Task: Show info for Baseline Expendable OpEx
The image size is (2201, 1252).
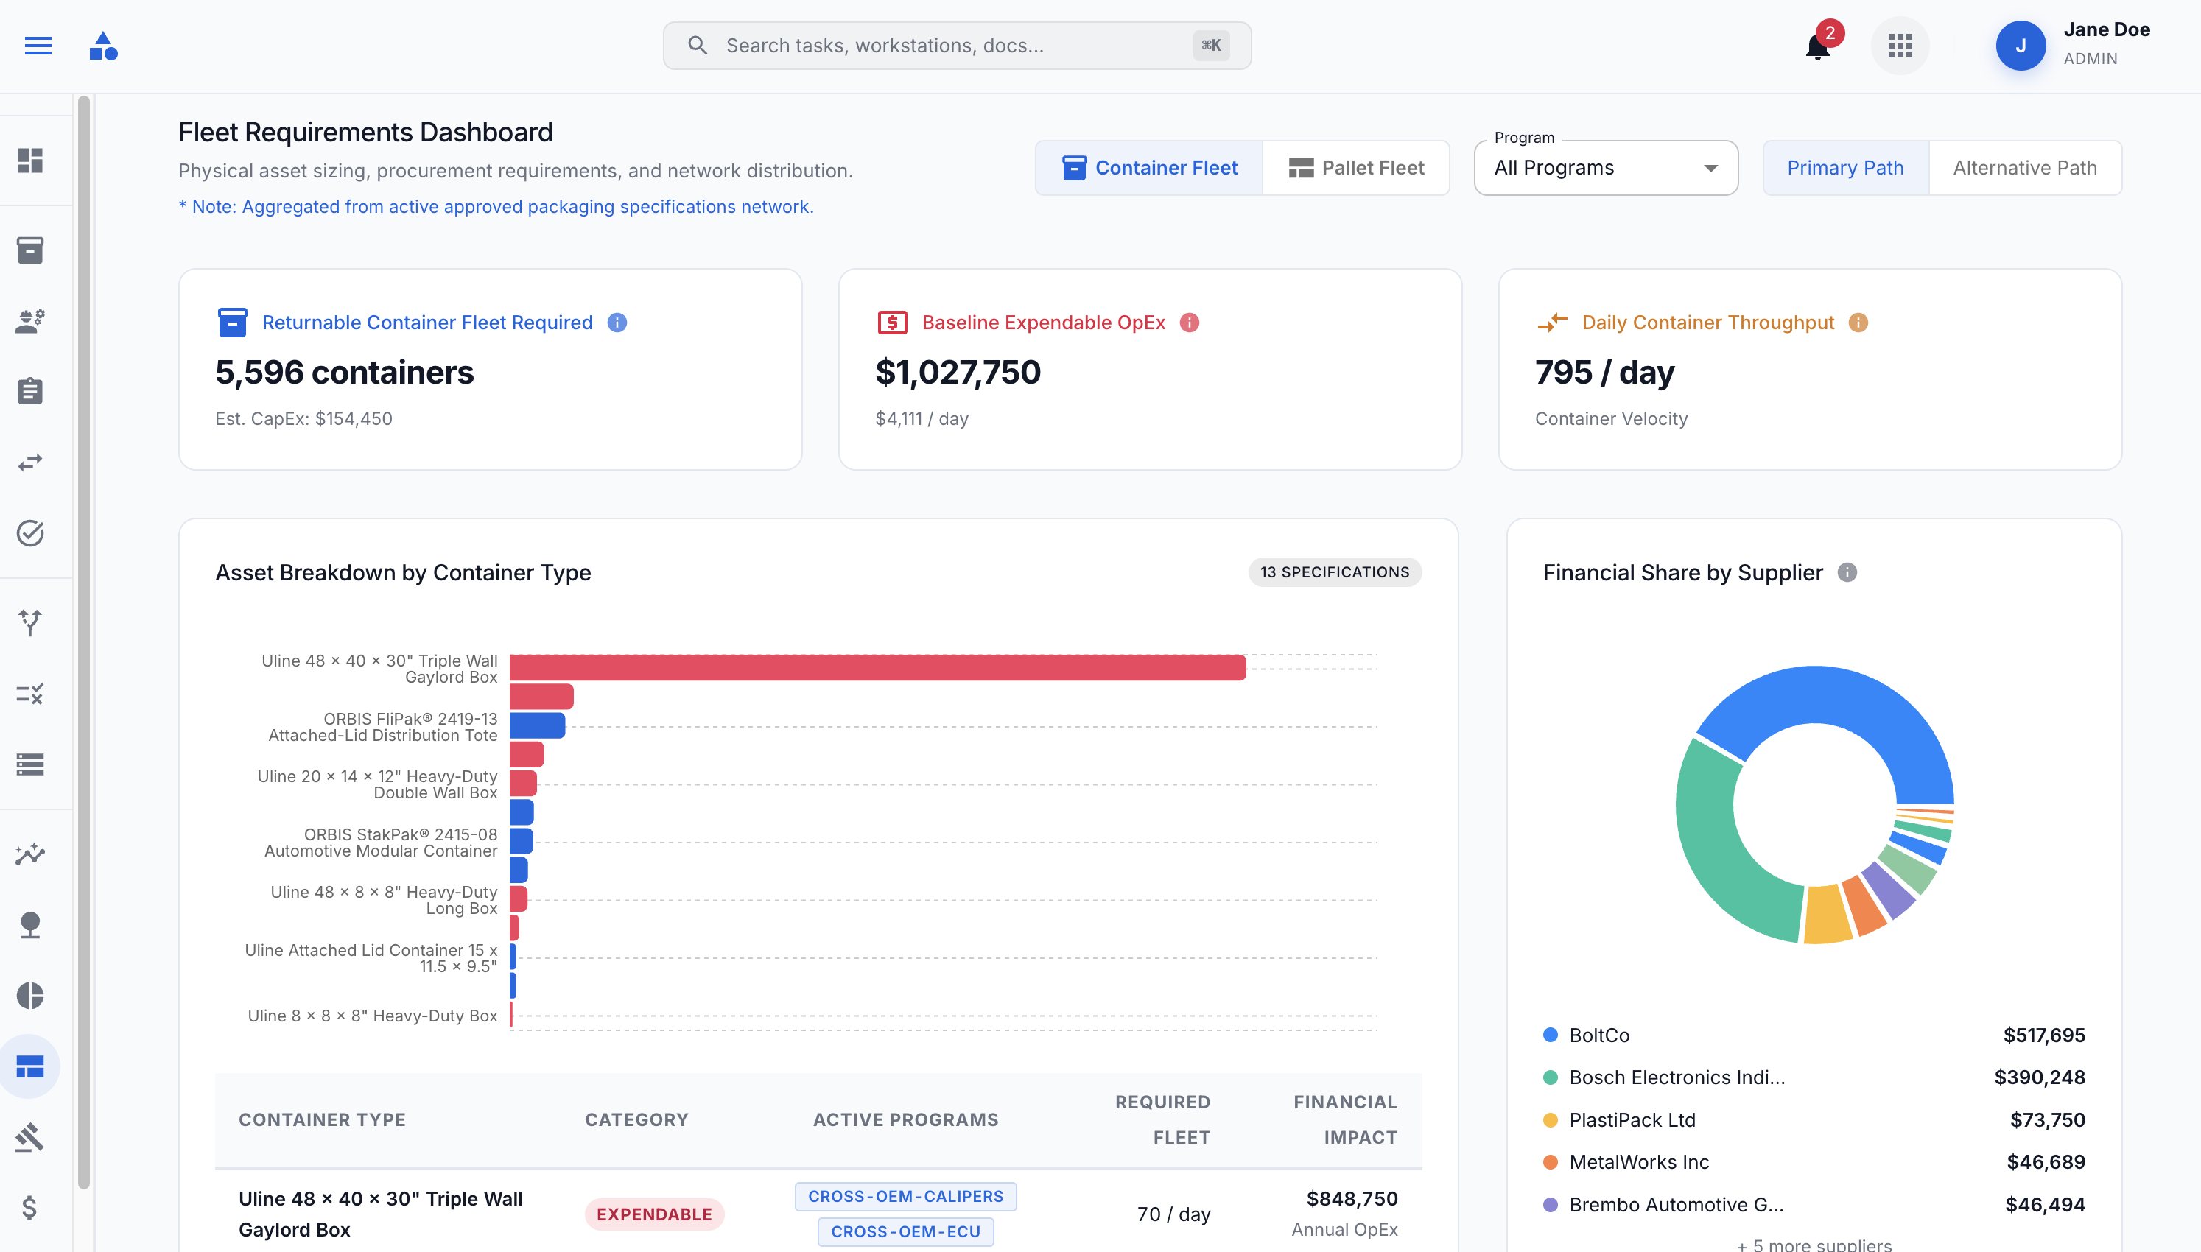Action: tap(1189, 323)
